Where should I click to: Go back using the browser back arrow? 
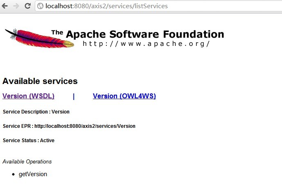pos(5,6)
